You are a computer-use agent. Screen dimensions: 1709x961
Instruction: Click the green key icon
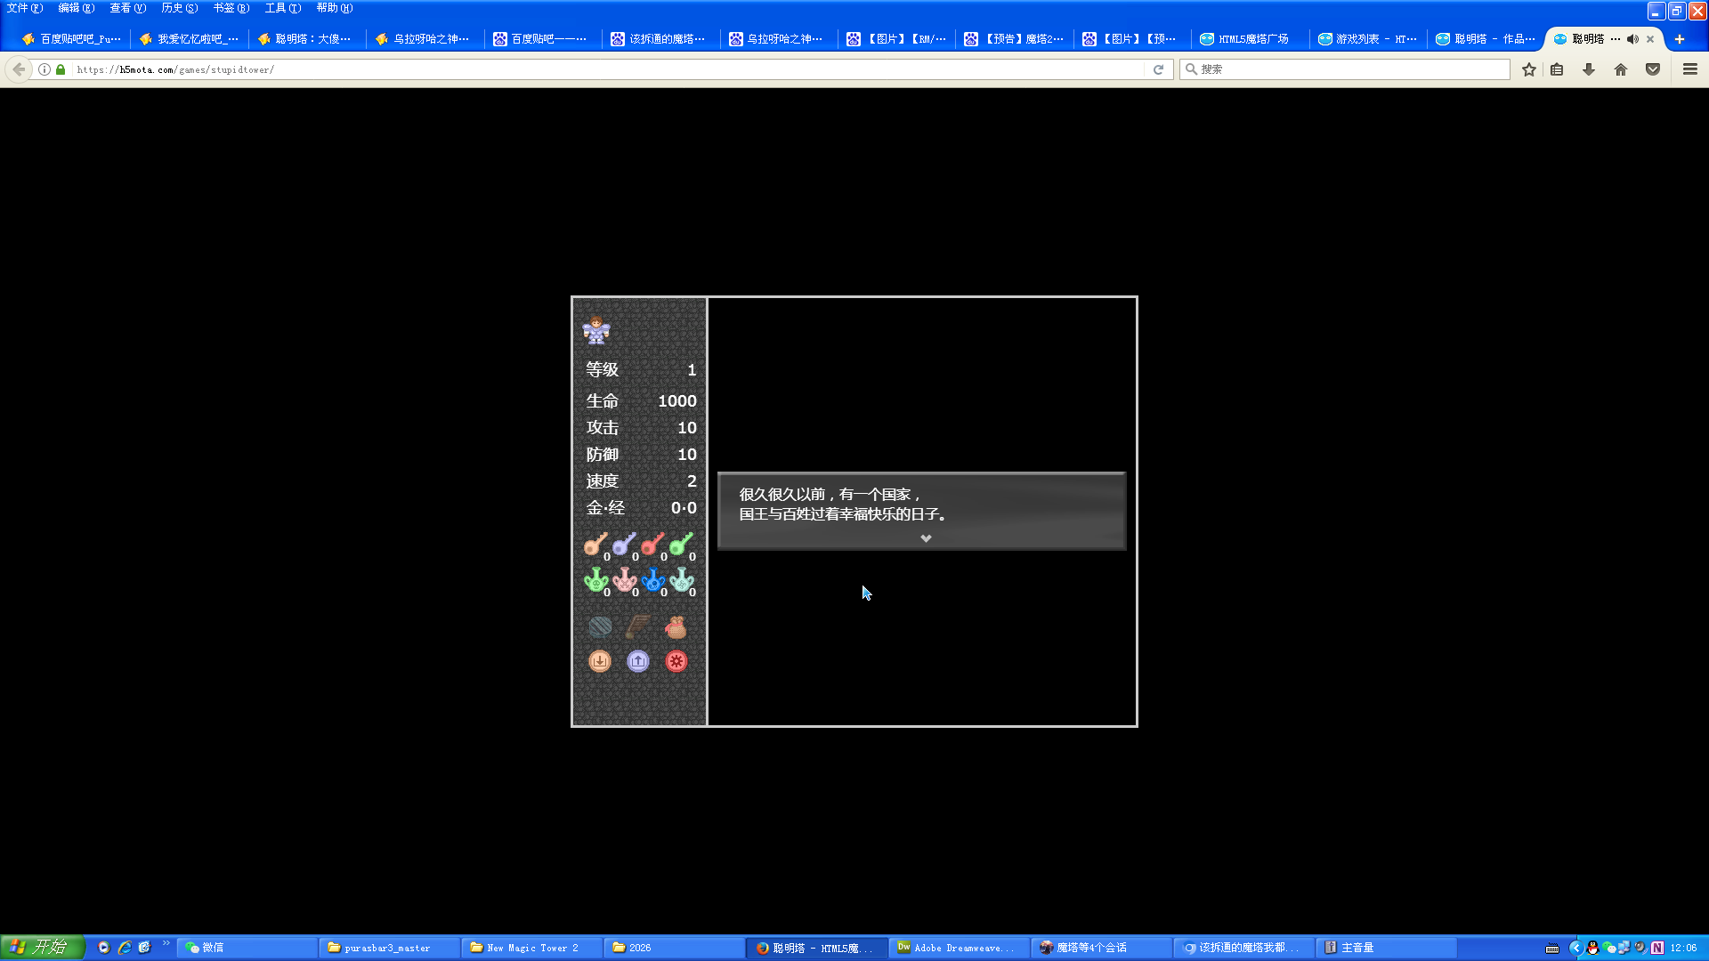[x=680, y=544]
